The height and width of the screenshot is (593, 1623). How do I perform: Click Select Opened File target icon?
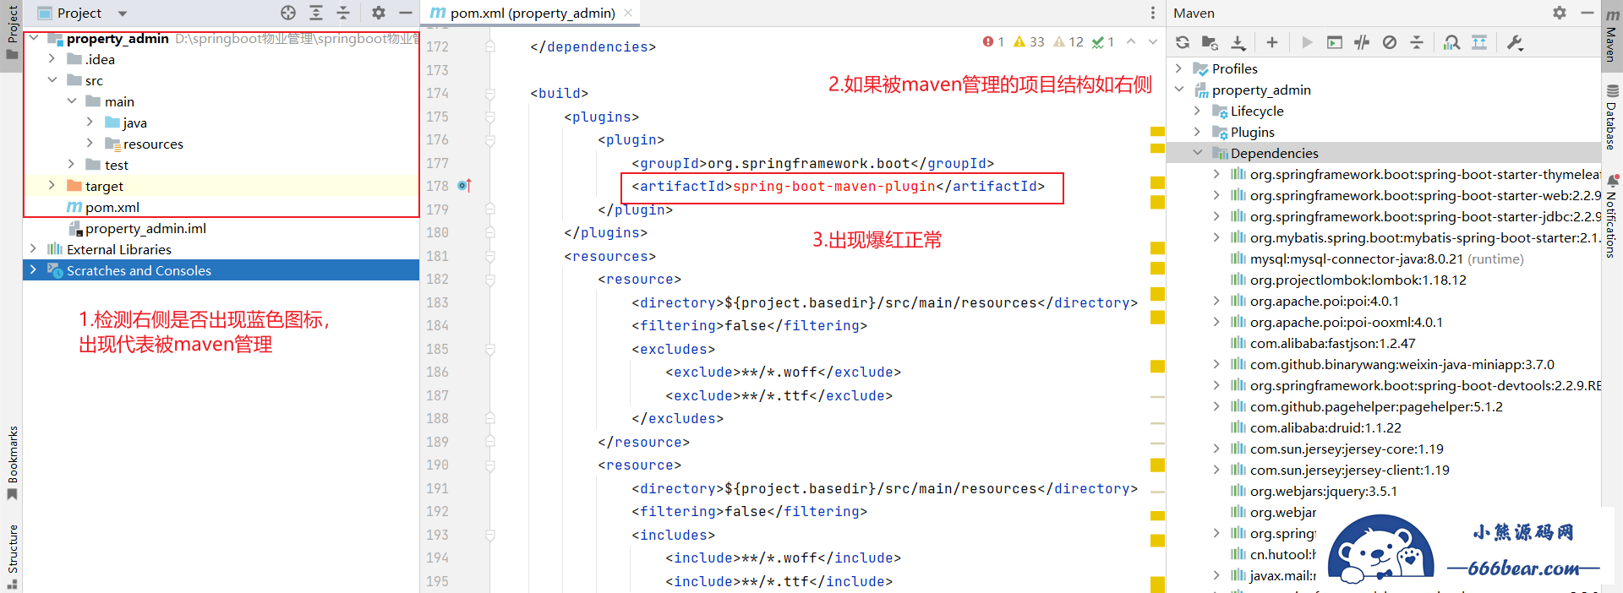pos(288,13)
